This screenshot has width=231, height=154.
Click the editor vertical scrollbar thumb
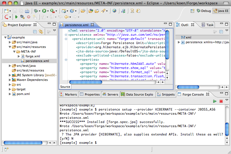(x=167, y=45)
